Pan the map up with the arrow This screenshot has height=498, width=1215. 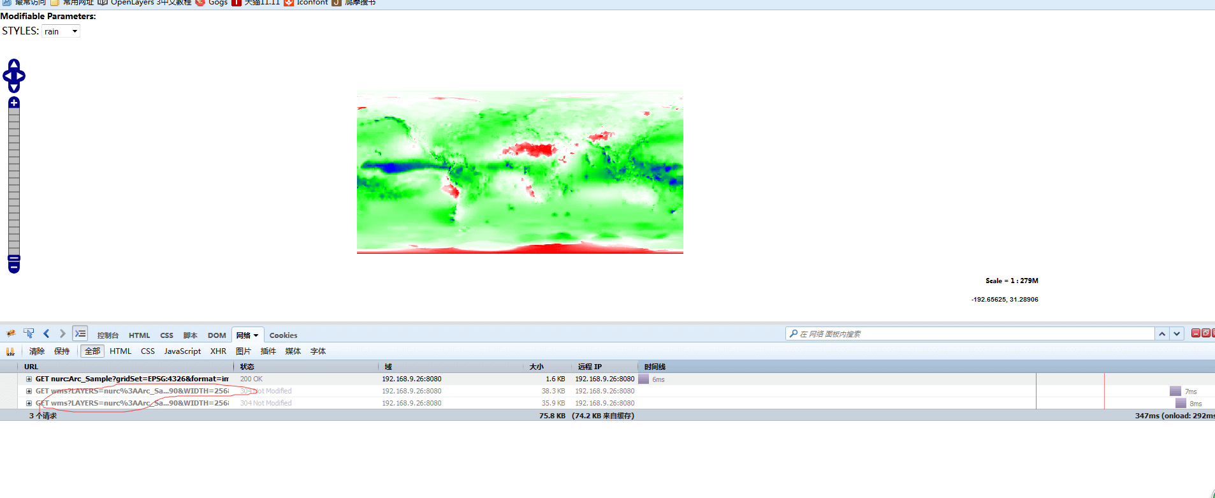click(14, 64)
